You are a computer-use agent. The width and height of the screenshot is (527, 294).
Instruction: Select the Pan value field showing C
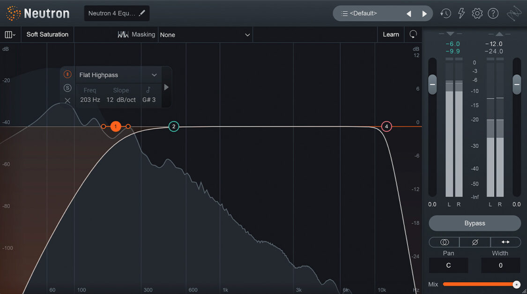pos(448,265)
